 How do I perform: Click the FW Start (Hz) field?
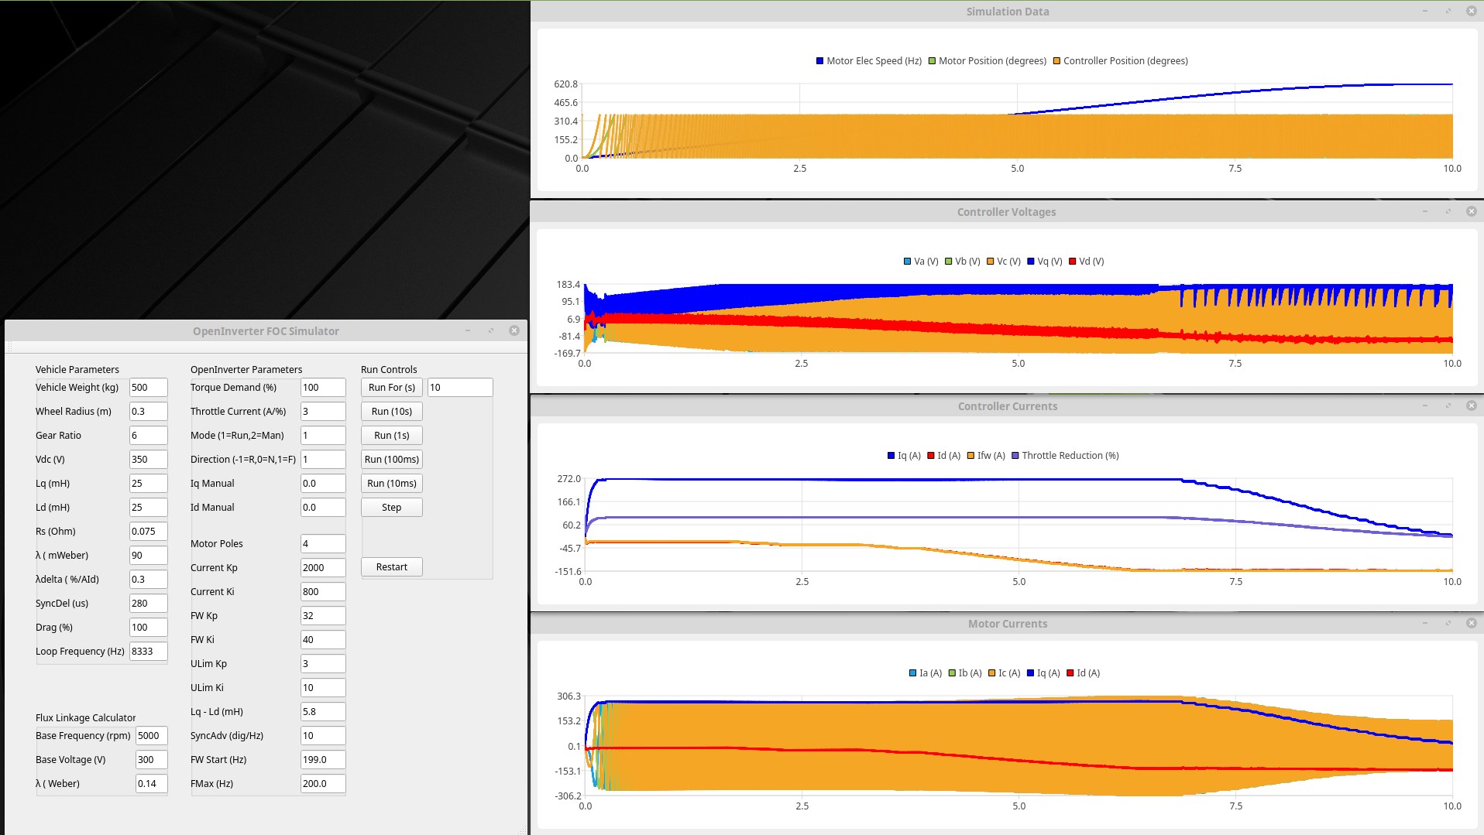(x=322, y=760)
